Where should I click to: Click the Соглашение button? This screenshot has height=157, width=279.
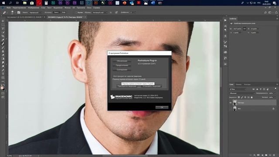(122, 70)
